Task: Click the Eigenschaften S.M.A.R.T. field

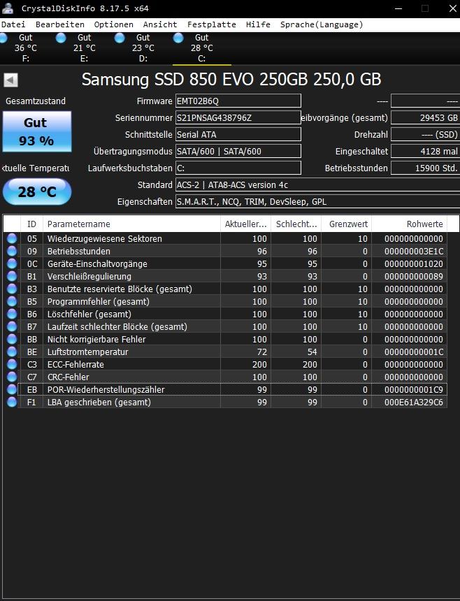Action: 317,201
